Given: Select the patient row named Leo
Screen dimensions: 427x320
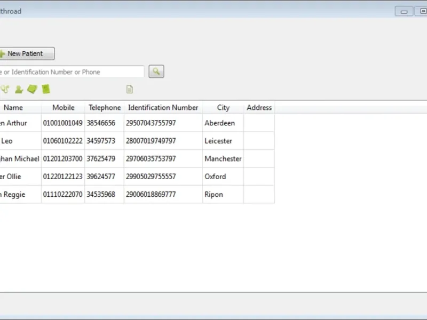Looking at the screenshot, I should (137, 141).
